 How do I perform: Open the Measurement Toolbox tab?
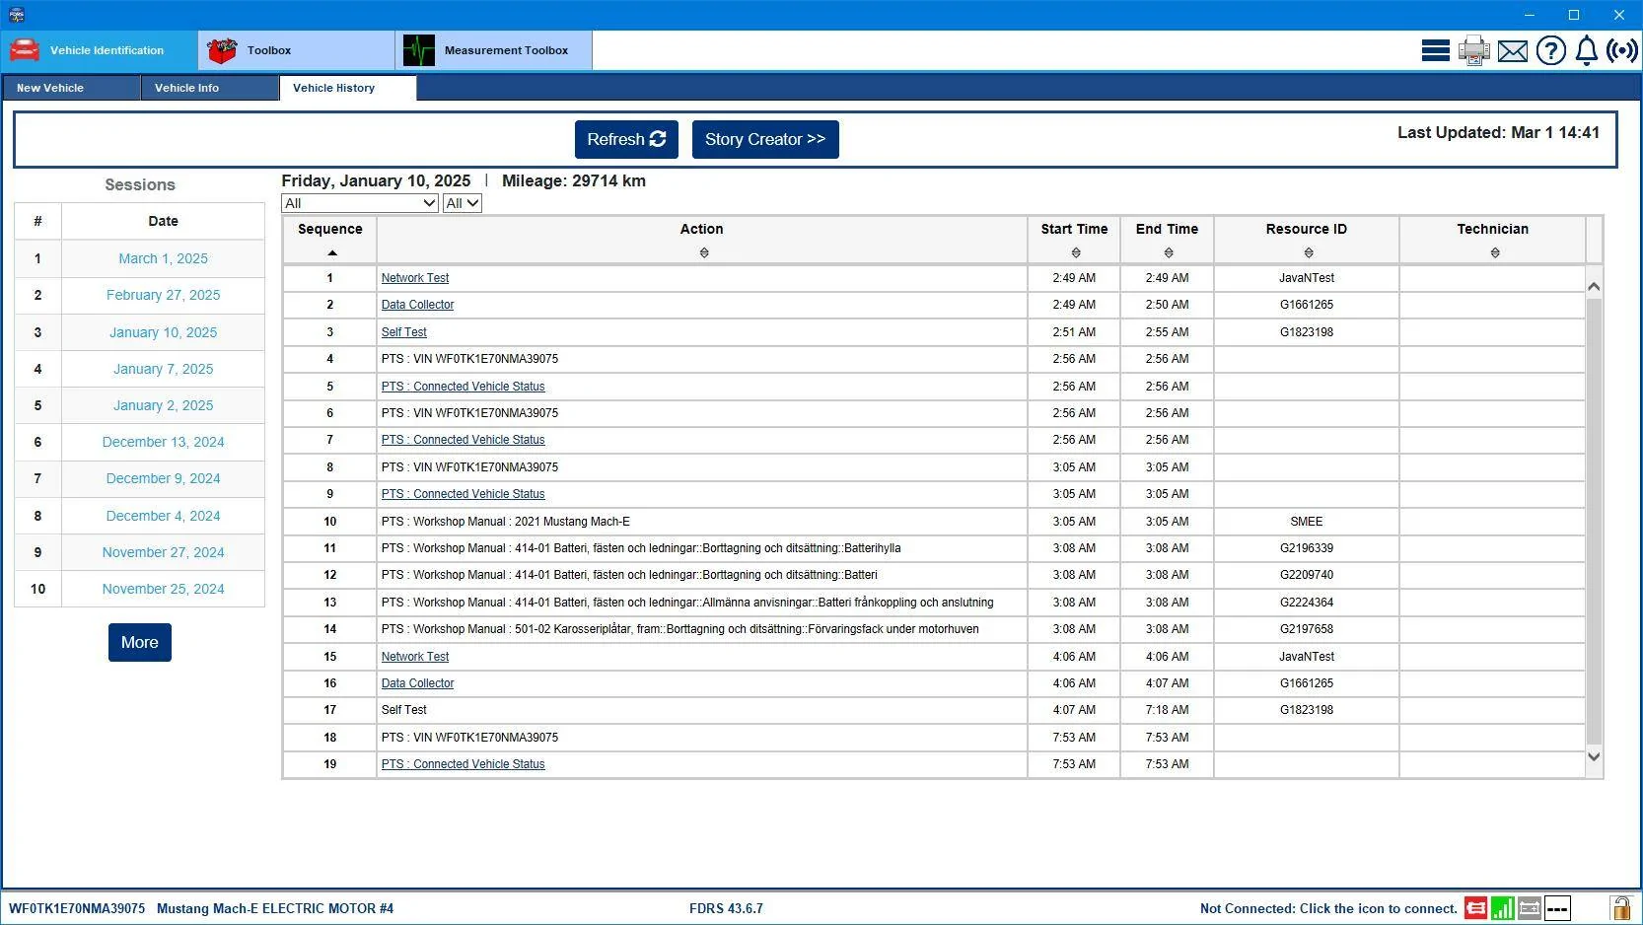tap(494, 50)
